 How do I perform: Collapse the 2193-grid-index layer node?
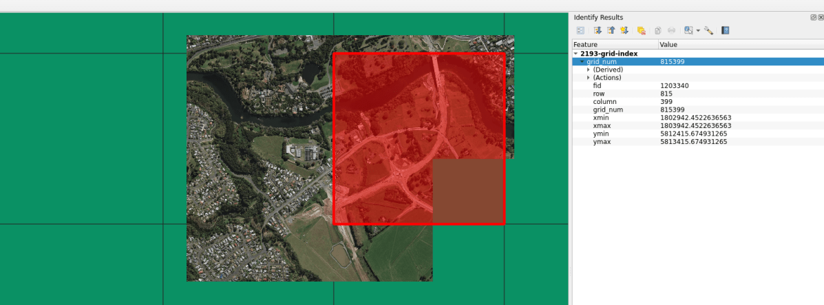tap(576, 54)
